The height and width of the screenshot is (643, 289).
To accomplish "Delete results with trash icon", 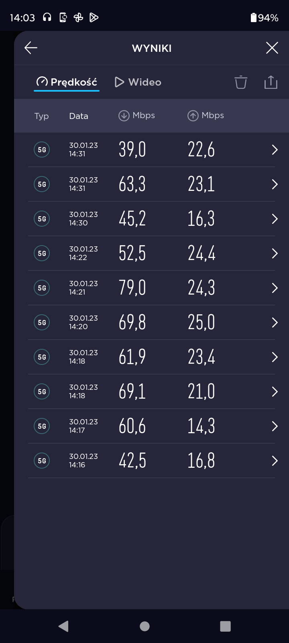I will tap(241, 82).
